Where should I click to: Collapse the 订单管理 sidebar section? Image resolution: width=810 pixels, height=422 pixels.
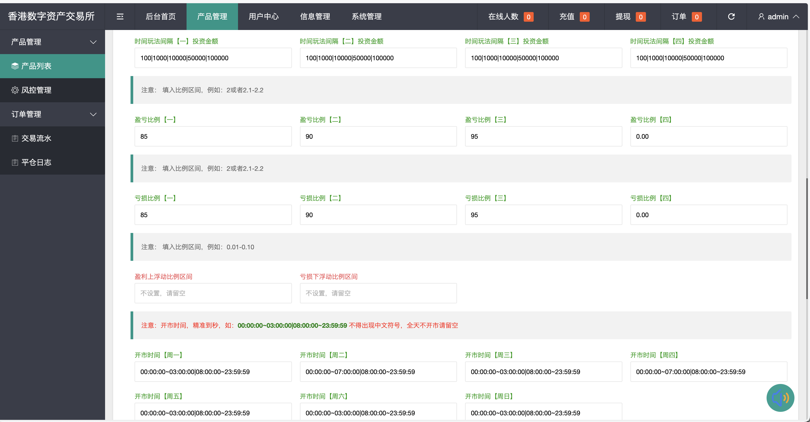point(93,114)
